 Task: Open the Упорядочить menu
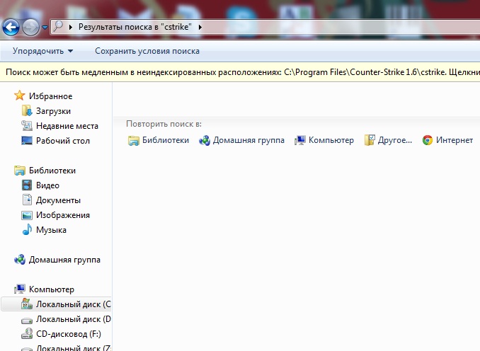(43, 51)
